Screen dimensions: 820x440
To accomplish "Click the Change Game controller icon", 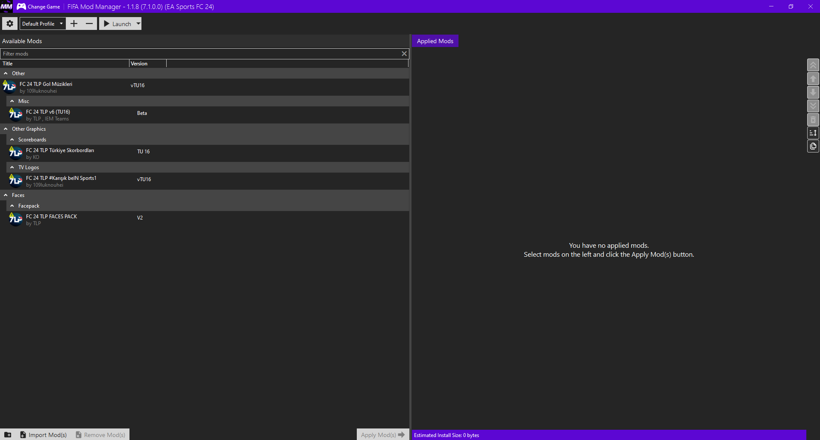I will [21, 6].
